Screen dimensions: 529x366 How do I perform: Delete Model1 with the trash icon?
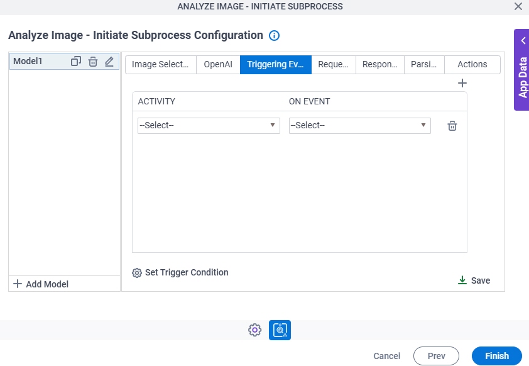[93, 62]
